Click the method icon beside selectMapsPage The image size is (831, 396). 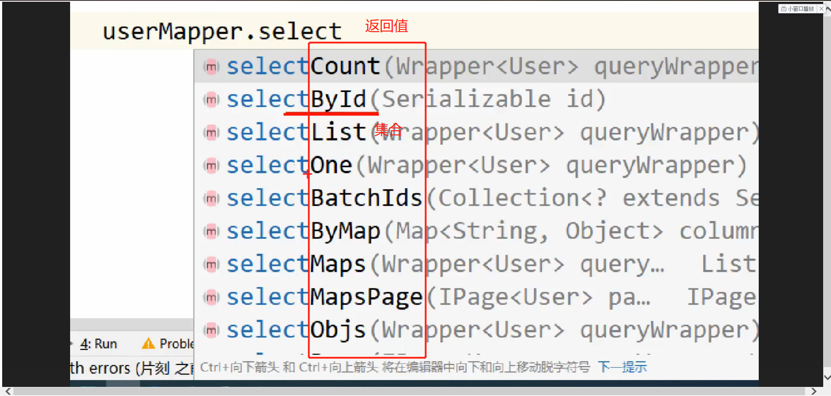211,297
